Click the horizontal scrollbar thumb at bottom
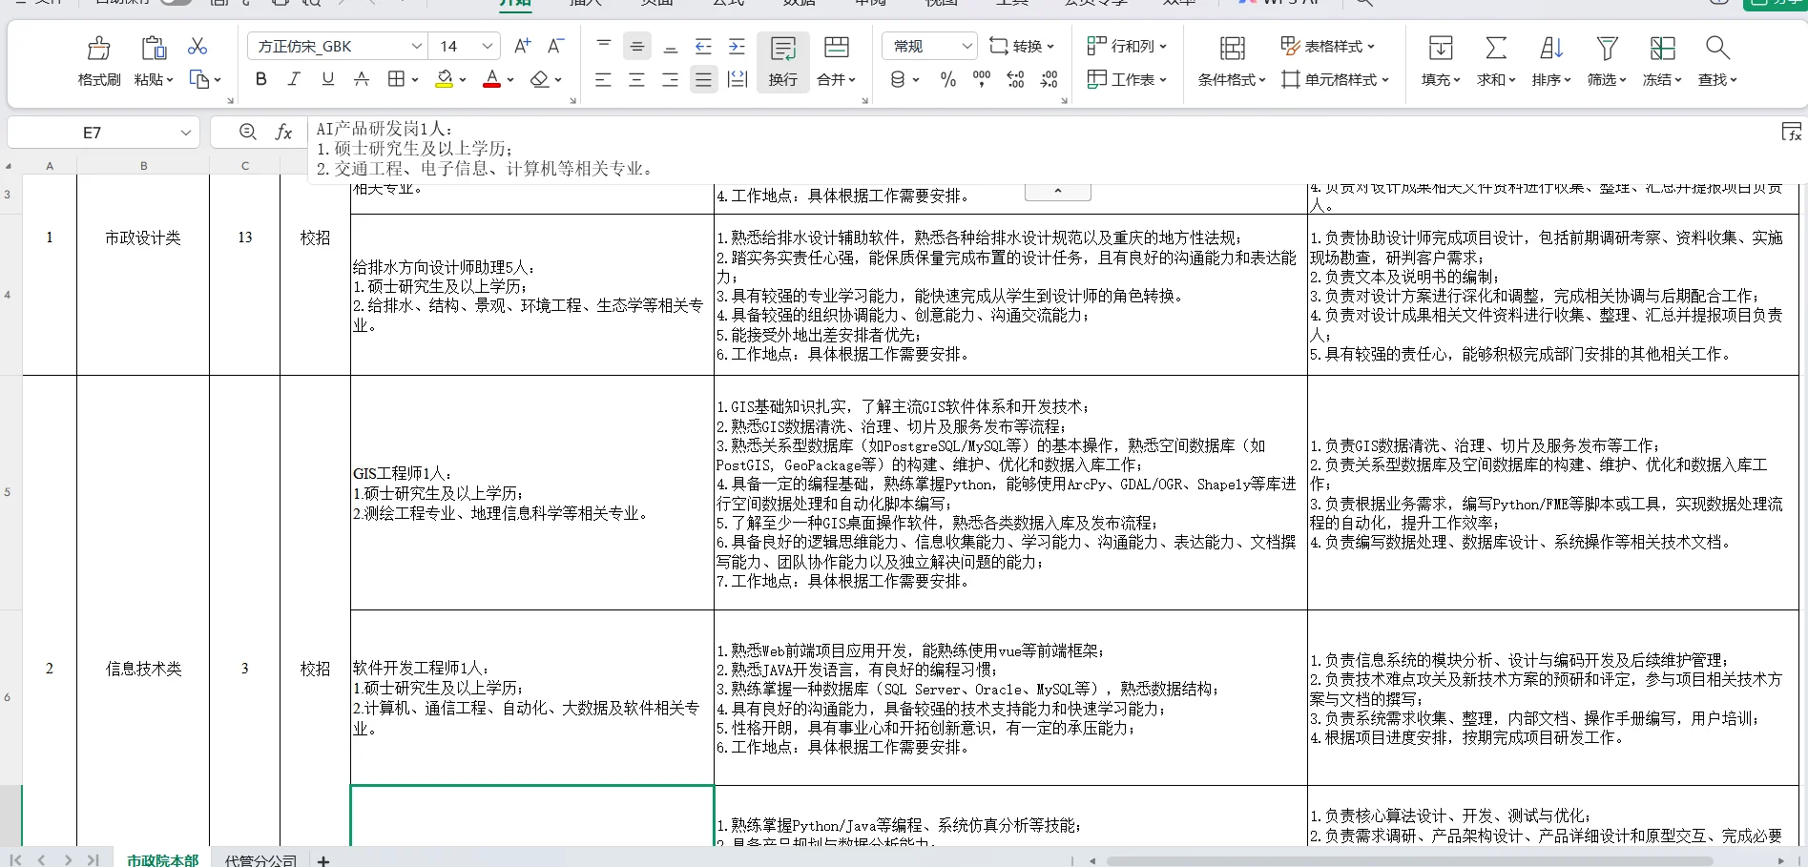The height and width of the screenshot is (867, 1808). coord(1409,860)
